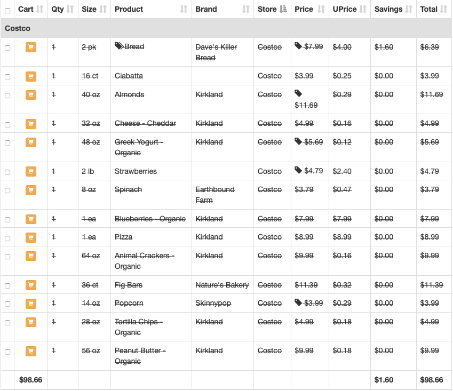Click the Costco store group row
Screen dimensions: 453x391
(x=226, y=28)
